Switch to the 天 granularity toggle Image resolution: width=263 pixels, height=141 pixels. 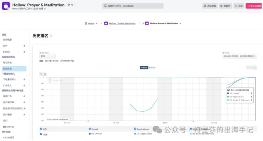255,67
